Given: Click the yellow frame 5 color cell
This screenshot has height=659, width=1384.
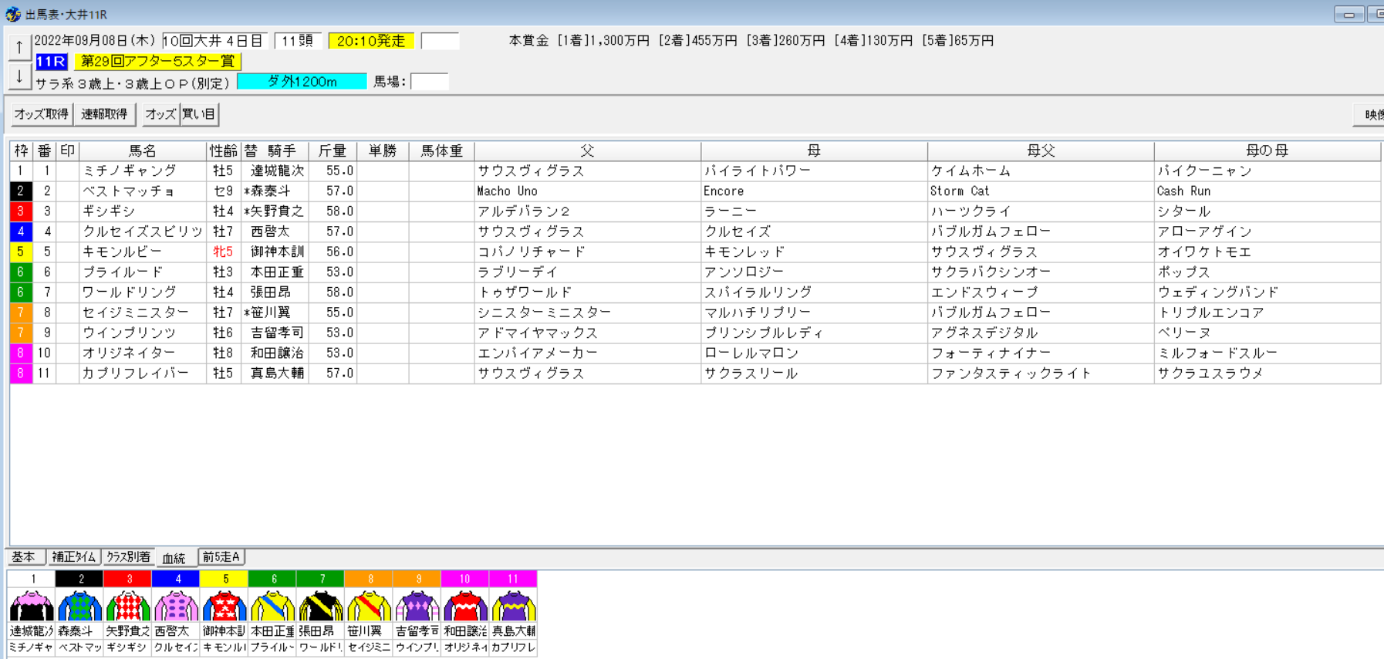Looking at the screenshot, I should coord(21,252).
